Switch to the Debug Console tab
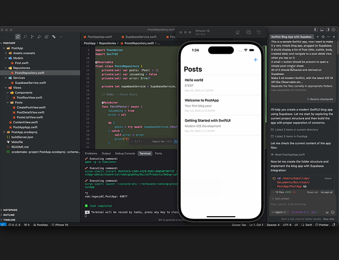 (125, 153)
